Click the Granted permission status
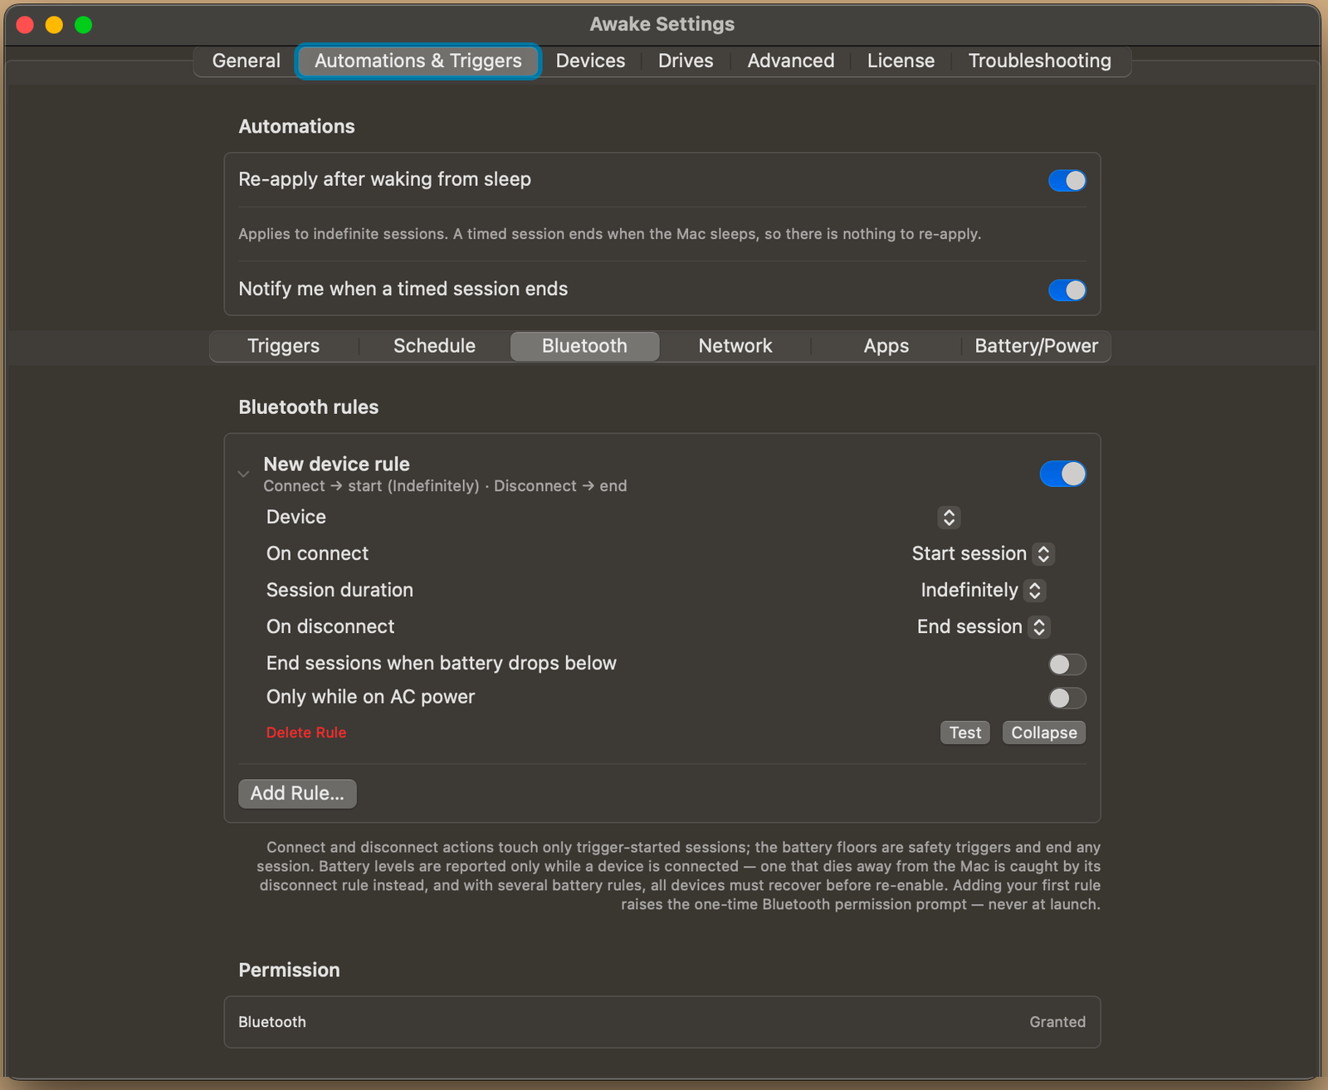 click(x=1057, y=1022)
